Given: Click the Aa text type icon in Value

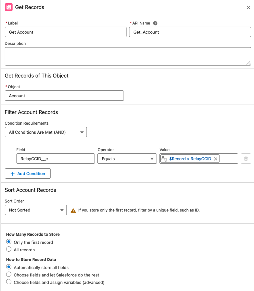Looking at the screenshot, I should [x=164, y=159].
